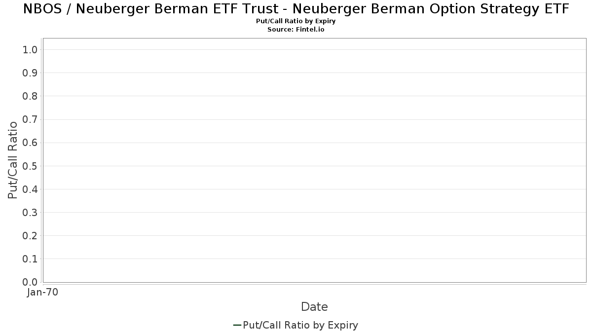The width and height of the screenshot is (592, 333).
Task: Click the 0.2 y-axis tick label
Action: 30,235
